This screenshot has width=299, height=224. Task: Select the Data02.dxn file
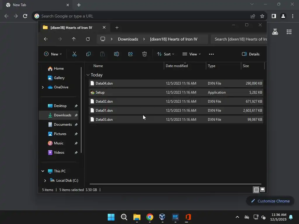[176, 101]
